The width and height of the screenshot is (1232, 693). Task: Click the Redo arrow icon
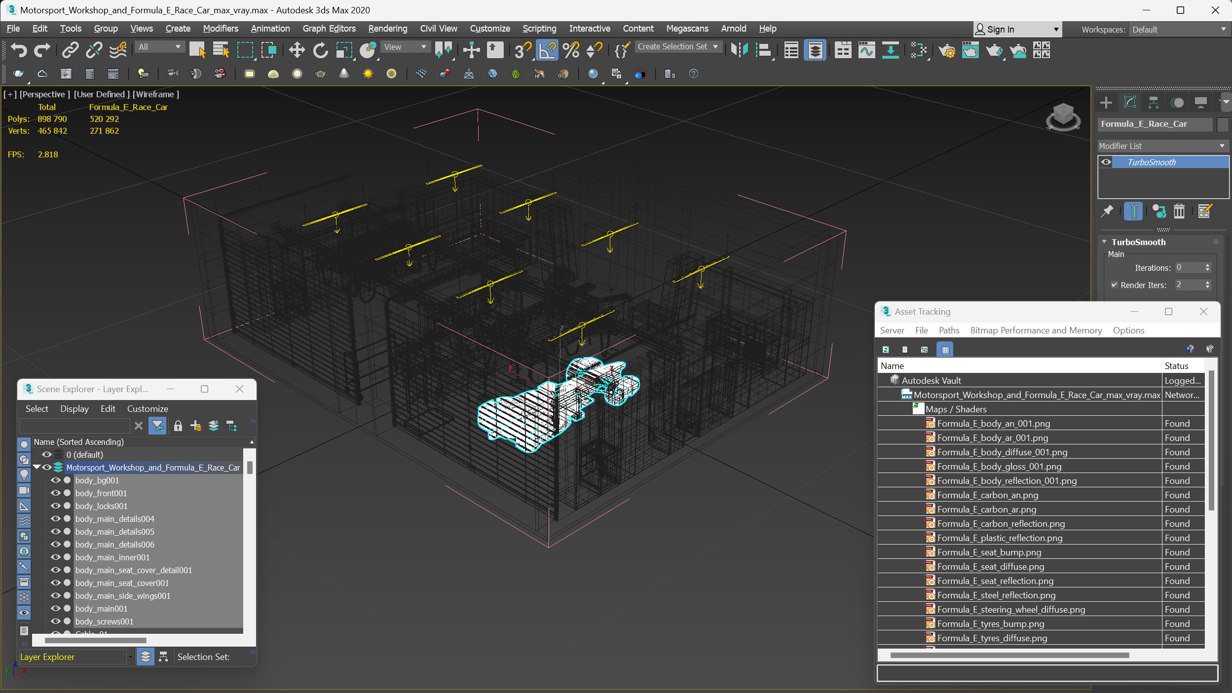(x=42, y=50)
